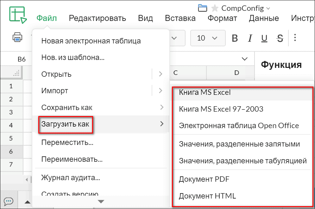Click the Print icon
This screenshot has height=209, width=315.
[17, 37]
